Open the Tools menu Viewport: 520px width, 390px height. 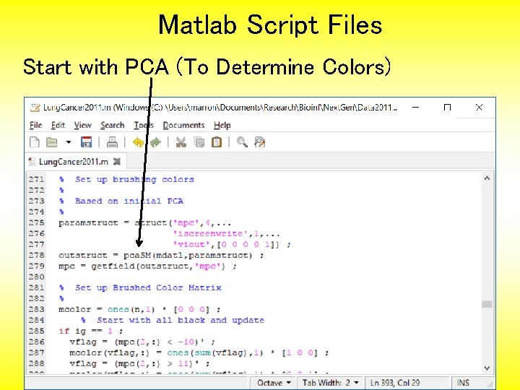pyautogui.click(x=144, y=125)
